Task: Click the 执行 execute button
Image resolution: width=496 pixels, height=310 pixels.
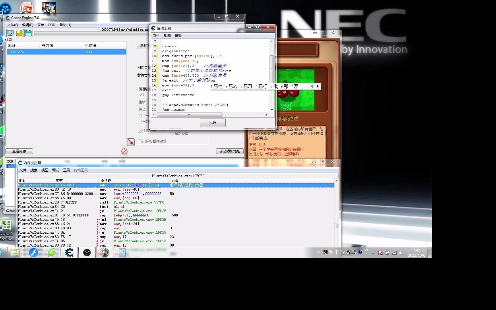Action: (213, 123)
